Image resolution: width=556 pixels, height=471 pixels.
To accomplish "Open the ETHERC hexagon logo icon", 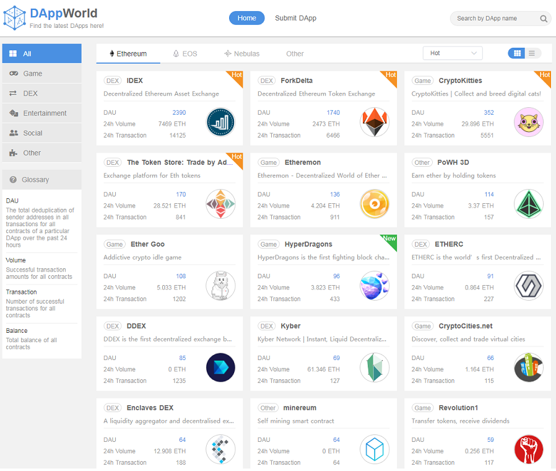I will 528,286.
